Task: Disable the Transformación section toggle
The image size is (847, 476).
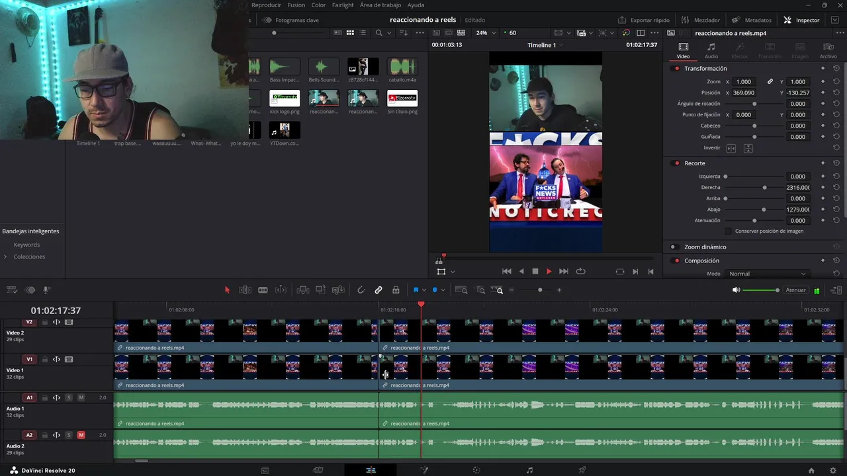Action: pyautogui.click(x=676, y=69)
